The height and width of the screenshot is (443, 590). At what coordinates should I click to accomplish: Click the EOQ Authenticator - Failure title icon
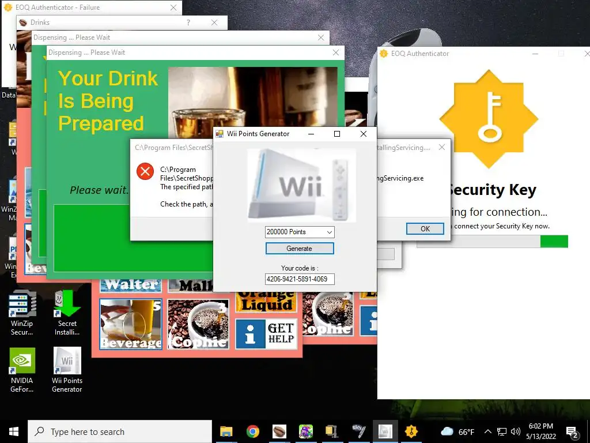pyautogui.click(x=7, y=7)
